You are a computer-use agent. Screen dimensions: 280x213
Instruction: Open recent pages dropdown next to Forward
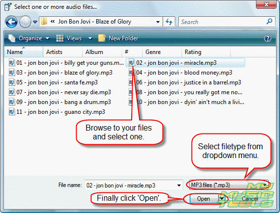35,22
